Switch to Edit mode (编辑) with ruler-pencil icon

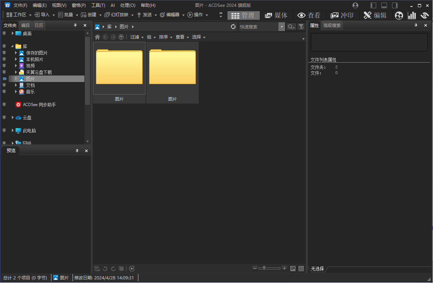coord(375,15)
